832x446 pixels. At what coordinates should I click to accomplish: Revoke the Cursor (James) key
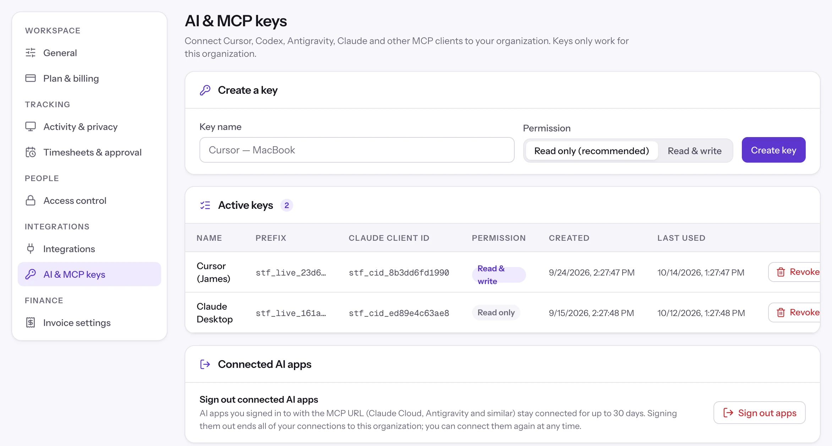click(794, 272)
